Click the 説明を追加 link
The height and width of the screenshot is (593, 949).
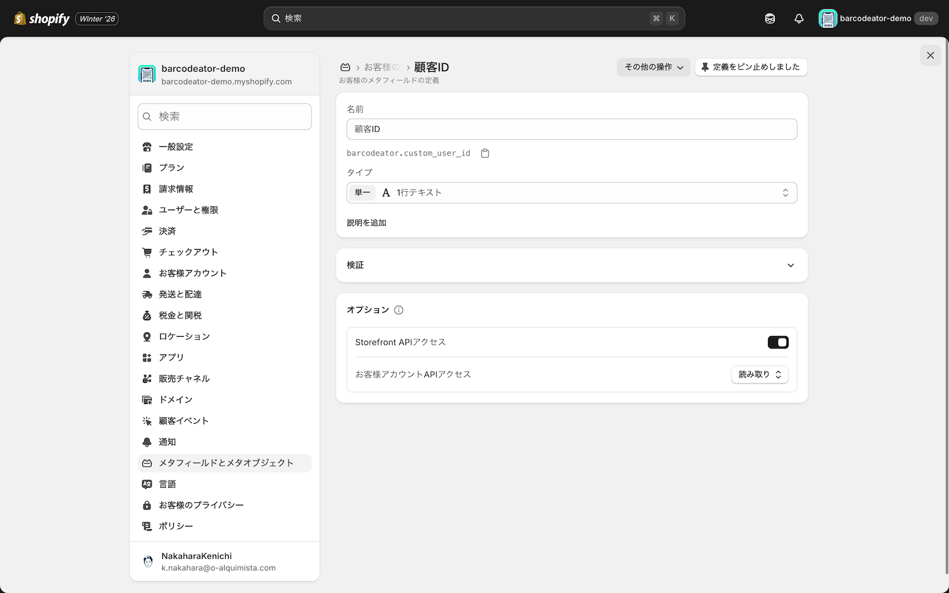[x=366, y=223]
